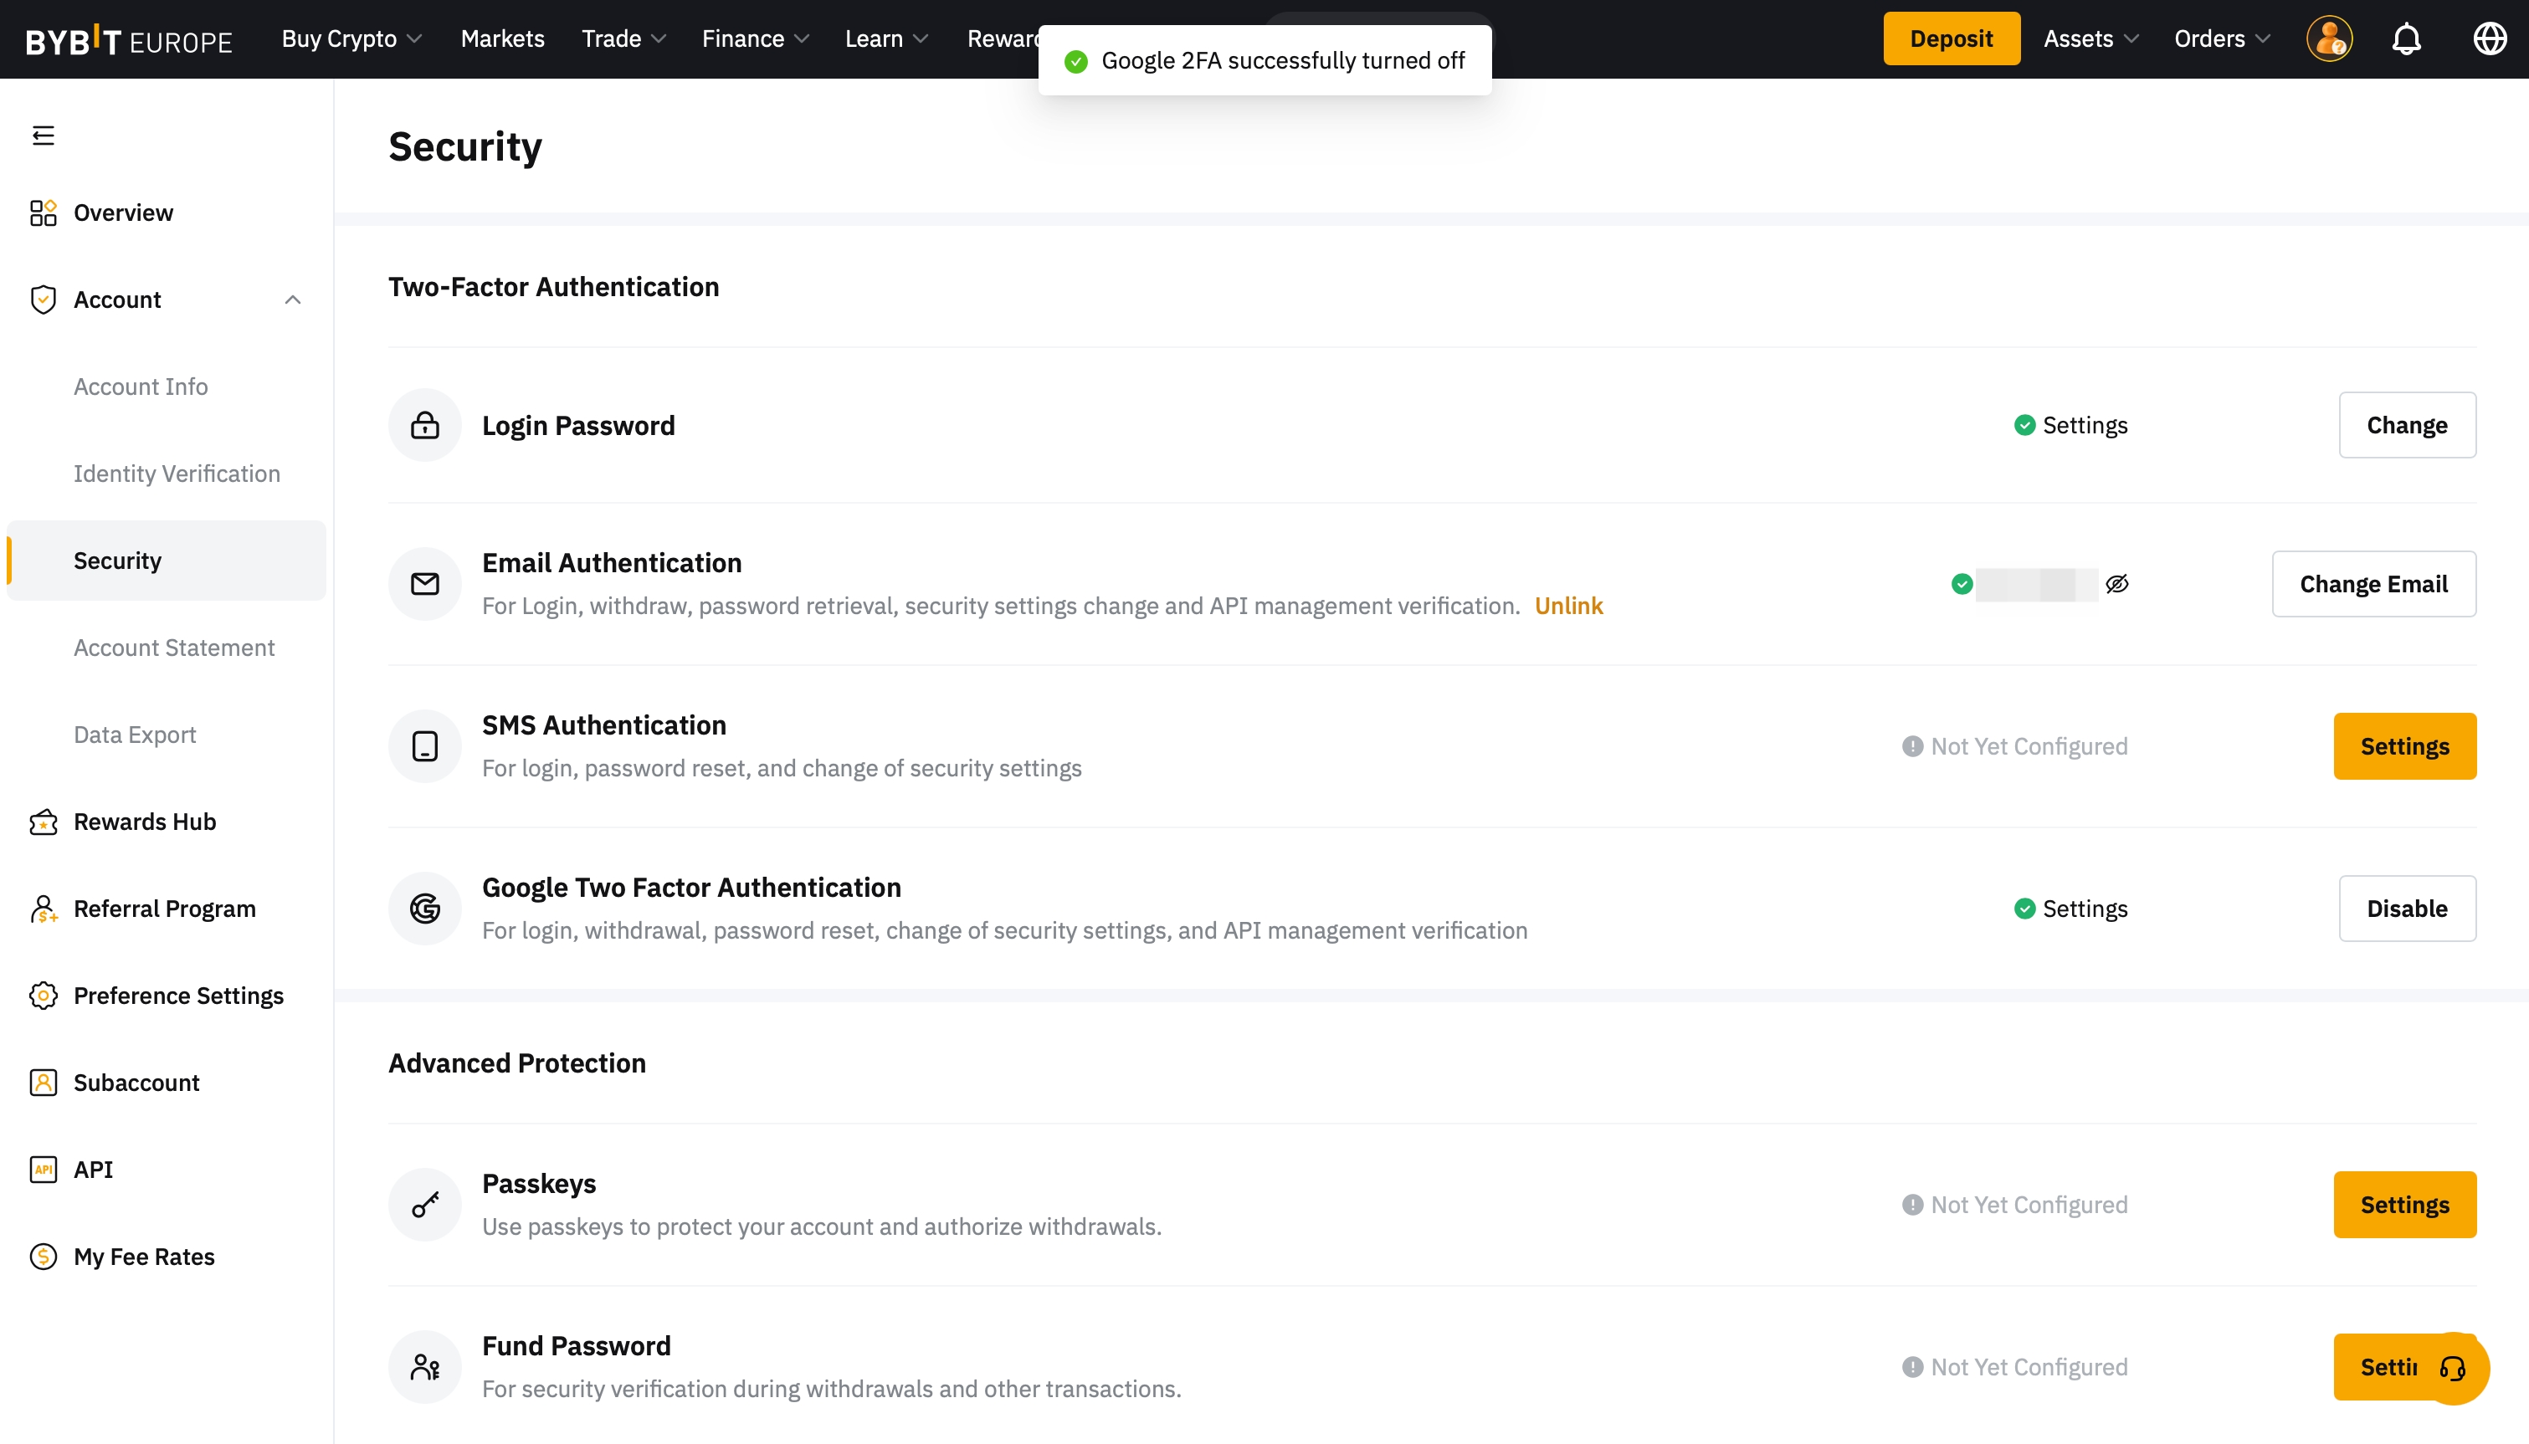Open the customer support headset chat
Viewport: 2529px width, 1444px height.
tap(2453, 1368)
